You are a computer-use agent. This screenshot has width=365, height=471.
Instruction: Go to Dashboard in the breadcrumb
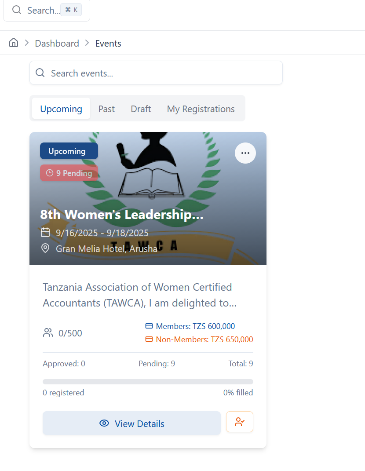click(x=57, y=44)
